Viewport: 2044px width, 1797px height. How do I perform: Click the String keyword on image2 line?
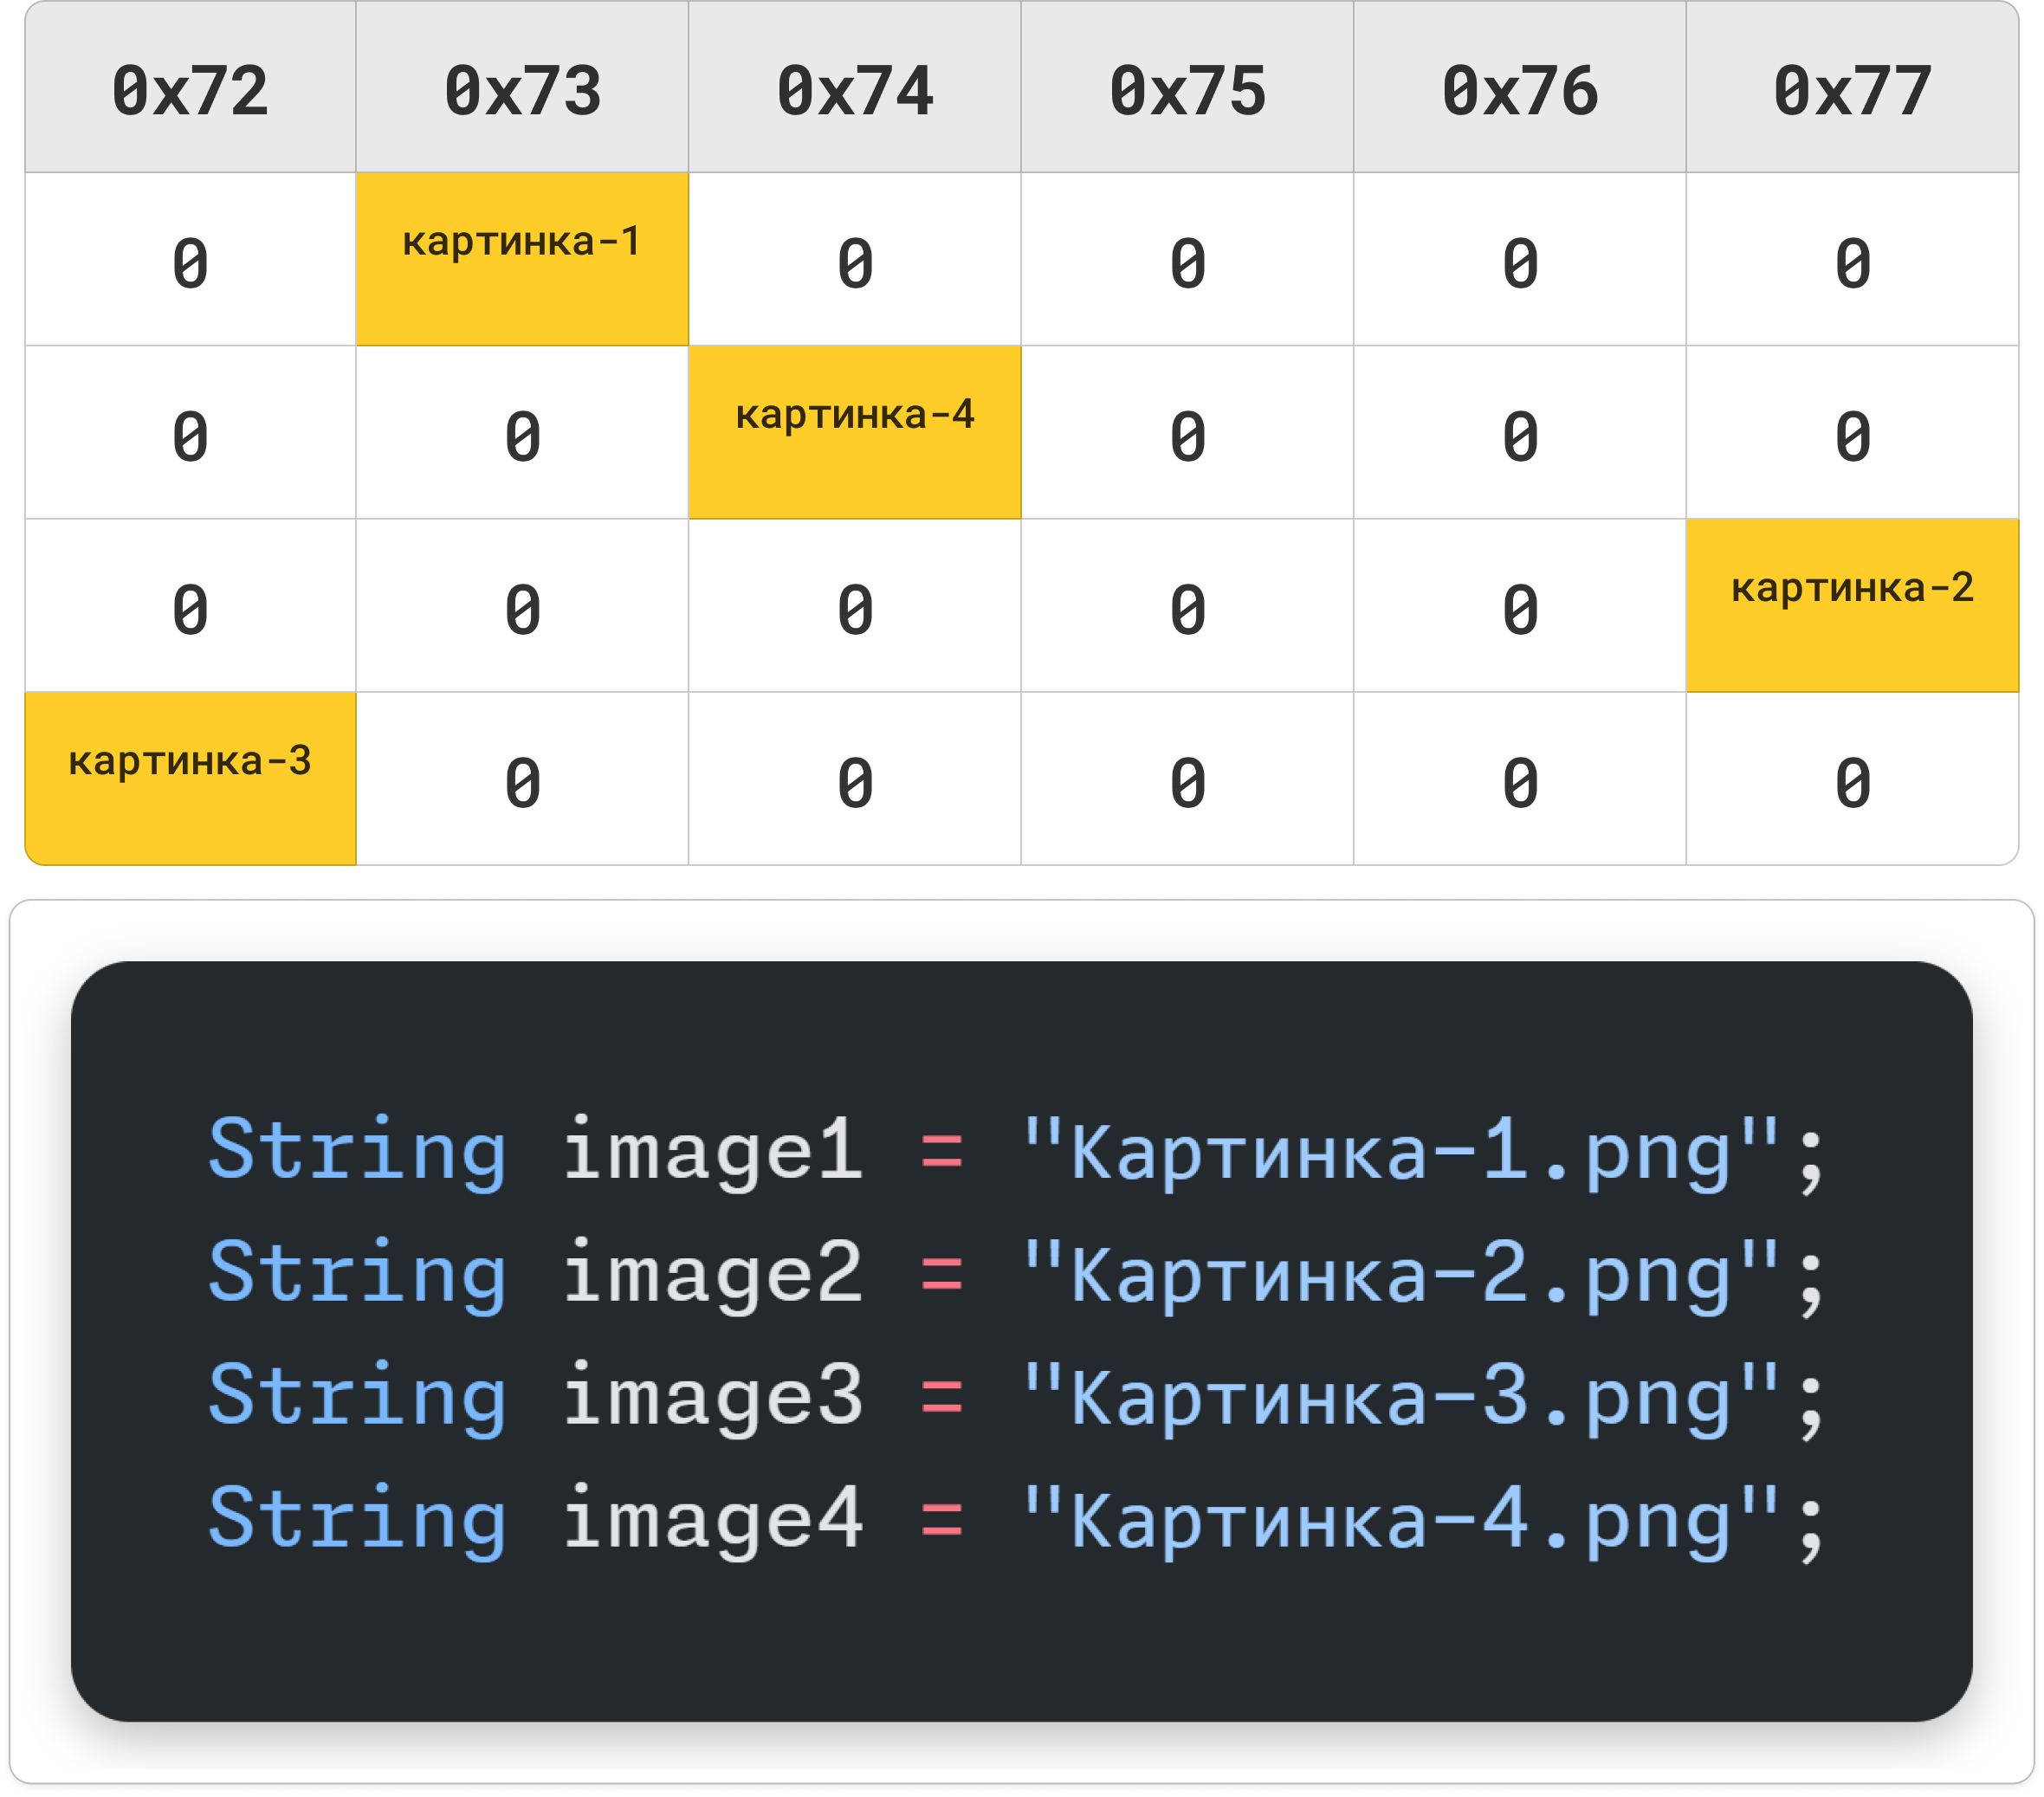357,1275
